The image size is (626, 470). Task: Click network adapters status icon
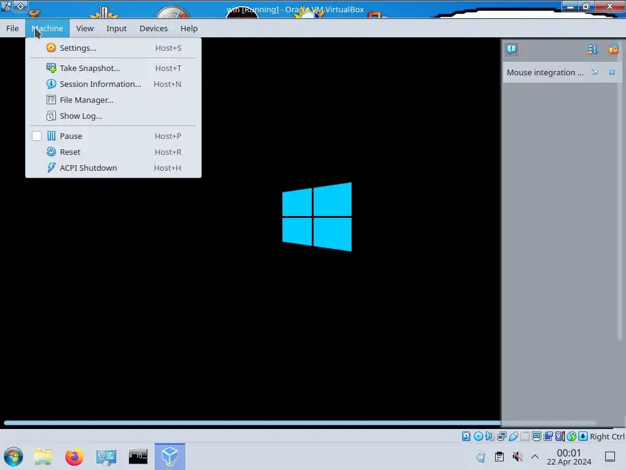coord(501,436)
